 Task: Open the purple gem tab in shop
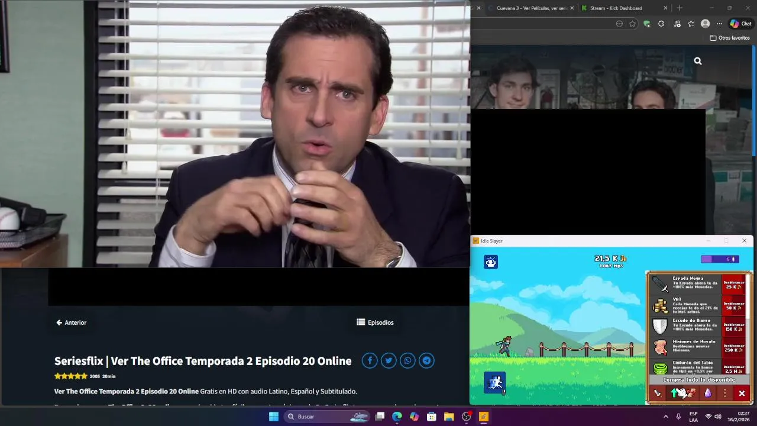[708, 393]
